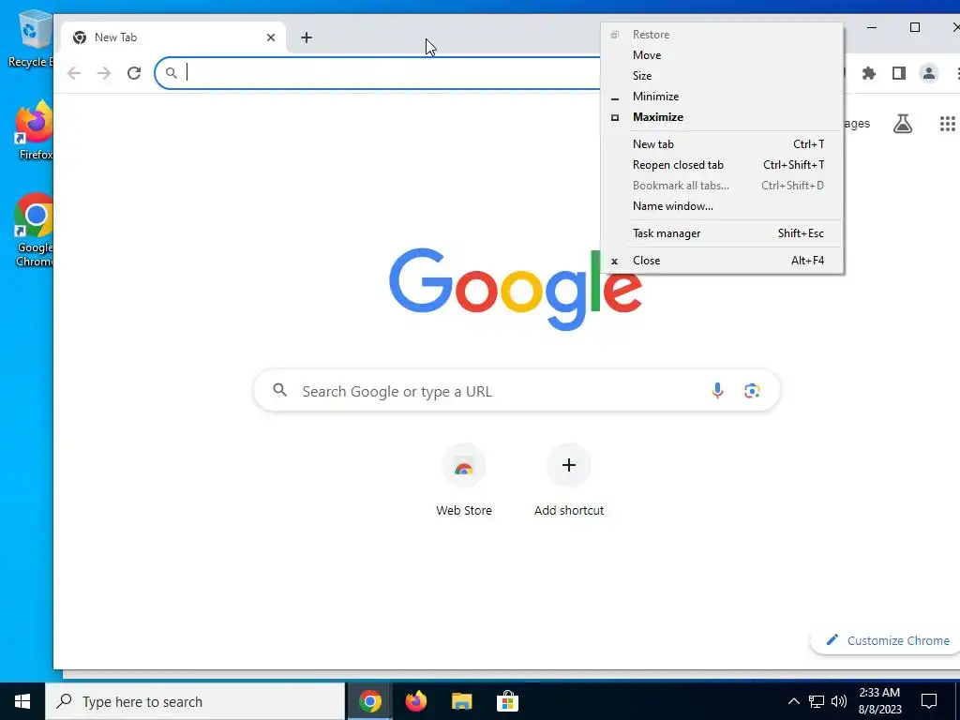This screenshot has width=960, height=720.
Task: Start voice search with the microphone icon
Action: (x=717, y=391)
